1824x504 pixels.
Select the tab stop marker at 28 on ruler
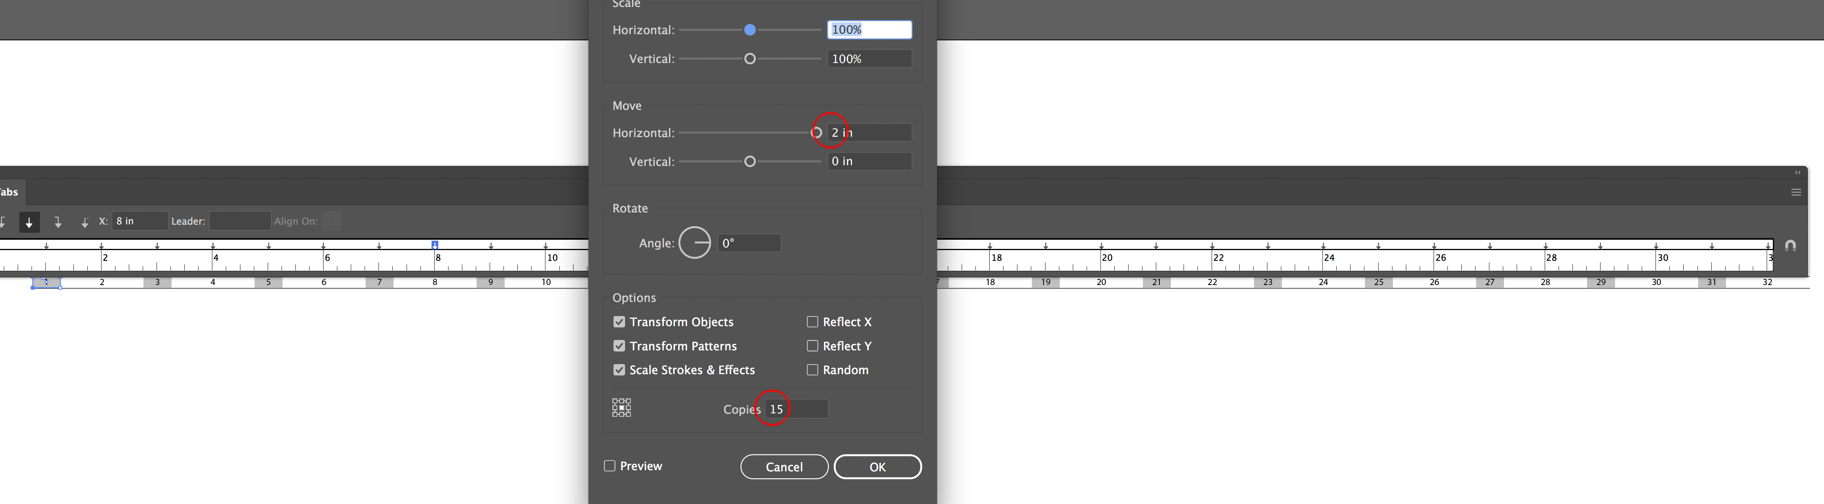click(1546, 245)
